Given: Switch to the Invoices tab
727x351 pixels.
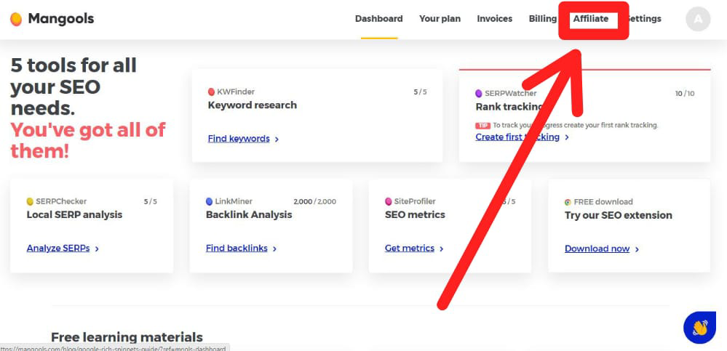Looking at the screenshot, I should [495, 19].
